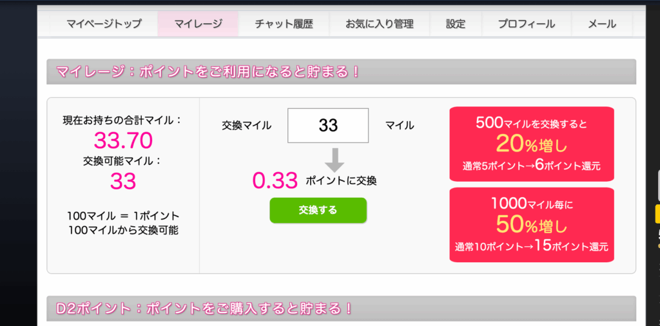Click the 交換マイル number input field
Image resolution: width=660 pixels, height=326 pixels.
[x=328, y=126]
